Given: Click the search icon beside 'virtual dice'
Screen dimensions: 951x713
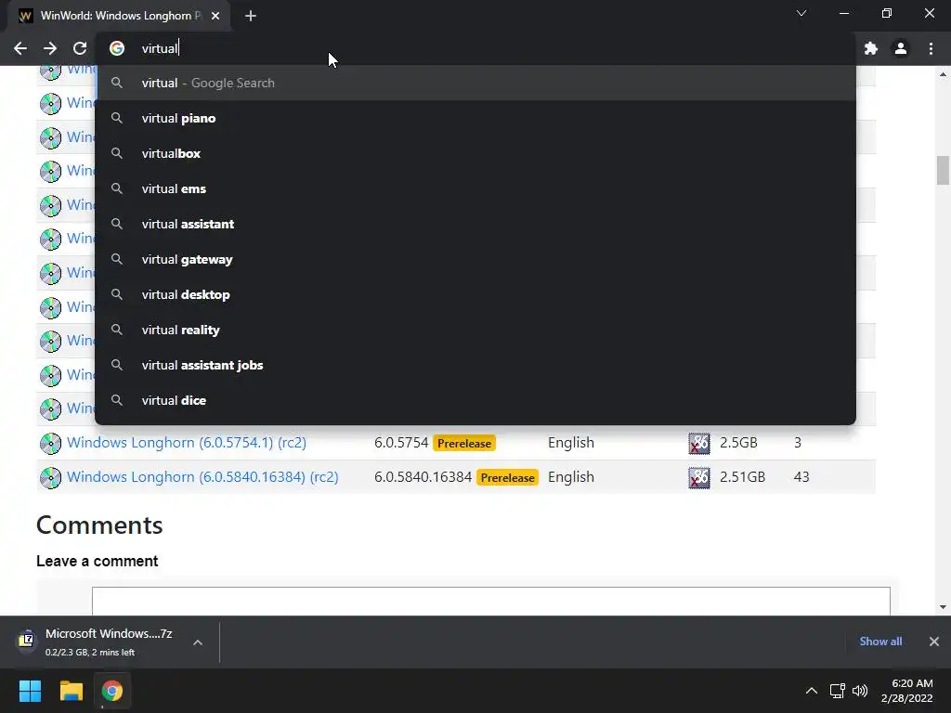Looking at the screenshot, I should [117, 400].
